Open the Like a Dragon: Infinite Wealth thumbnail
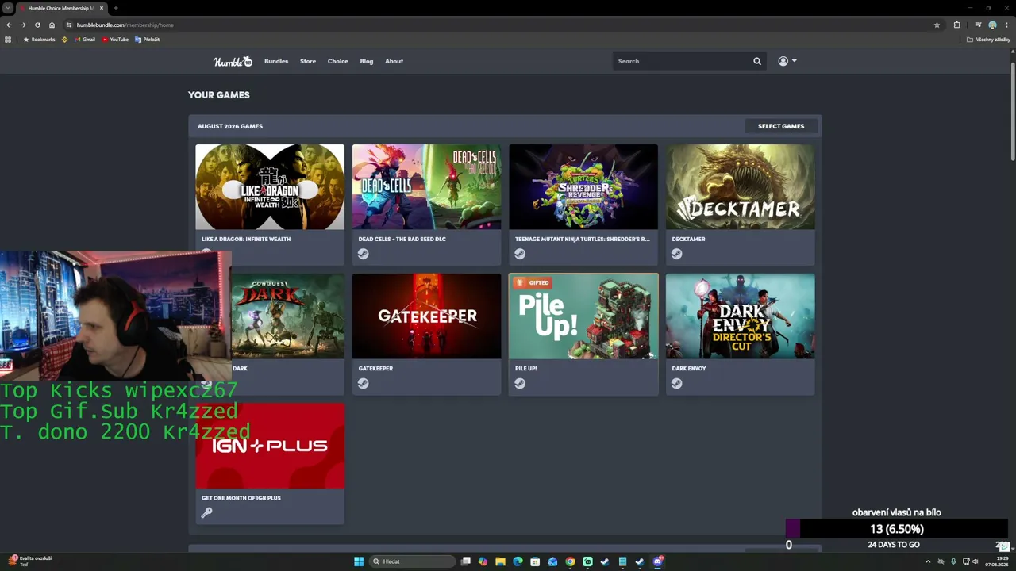 [x=270, y=187]
